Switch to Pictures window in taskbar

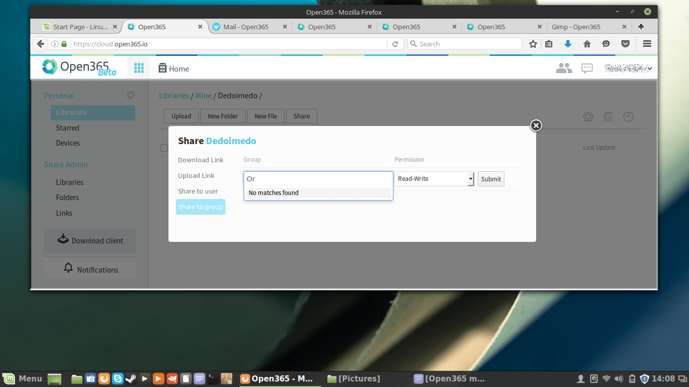(x=354, y=378)
